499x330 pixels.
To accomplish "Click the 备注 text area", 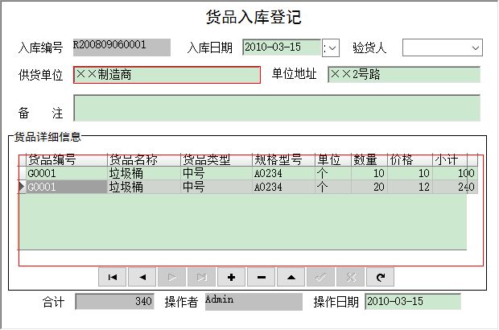I will click(x=277, y=108).
